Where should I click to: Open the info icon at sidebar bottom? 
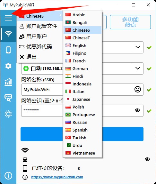tap(8, 176)
